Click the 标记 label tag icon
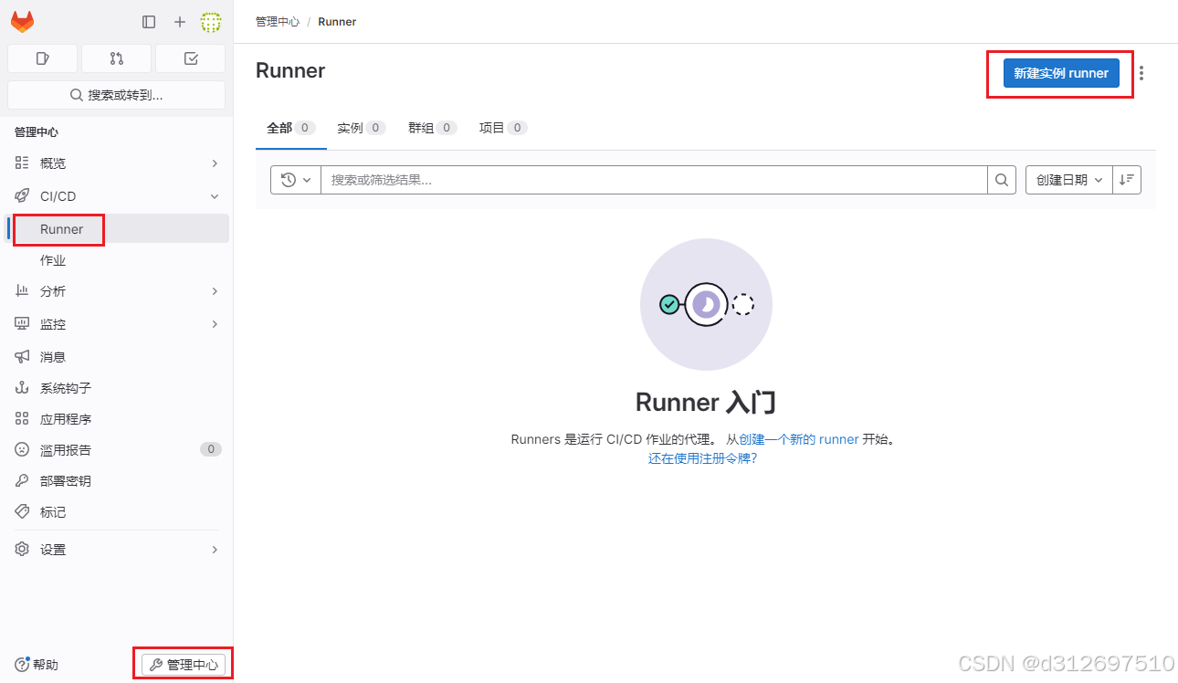The image size is (1178, 683). 22,512
